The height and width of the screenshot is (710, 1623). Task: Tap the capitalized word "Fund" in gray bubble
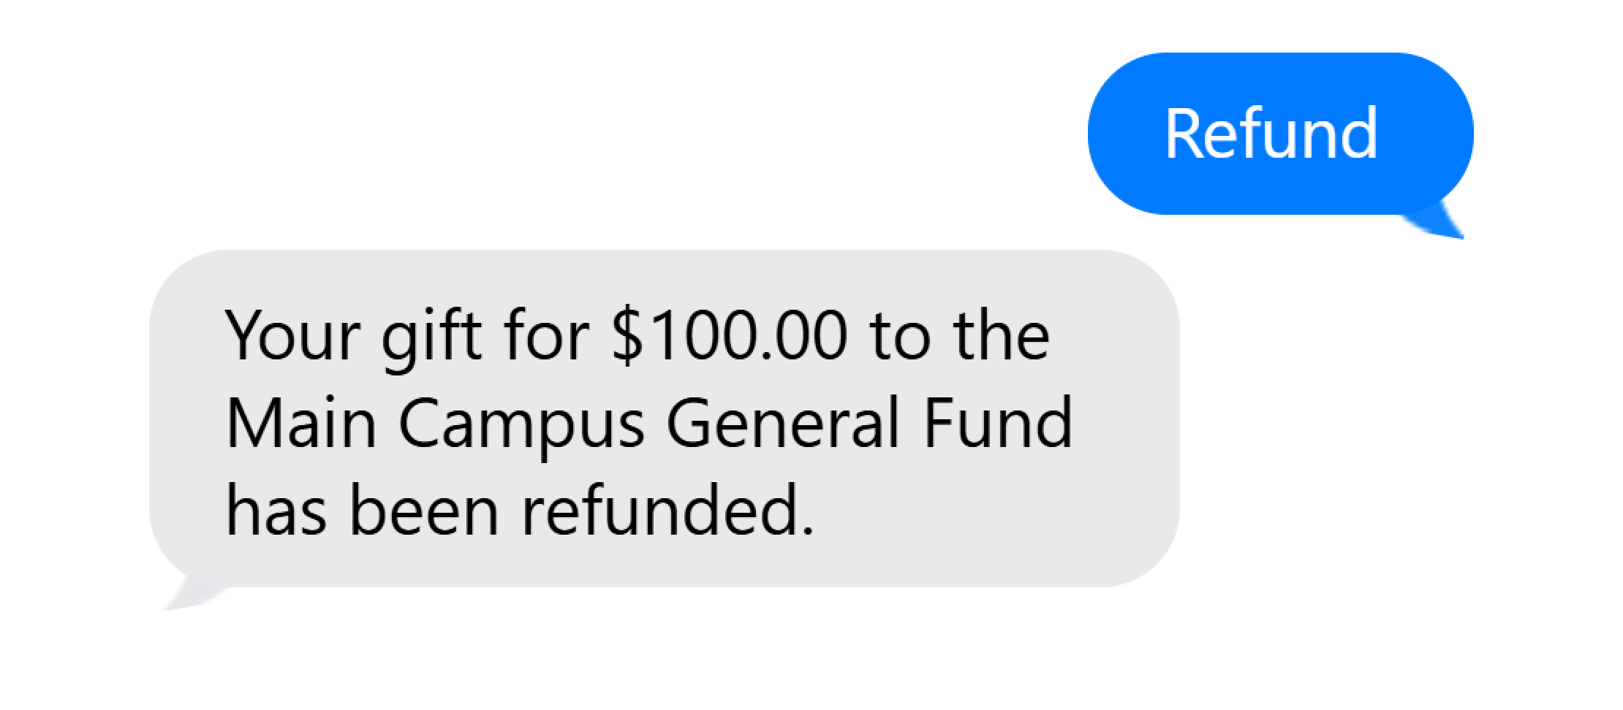click(x=998, y=424)
